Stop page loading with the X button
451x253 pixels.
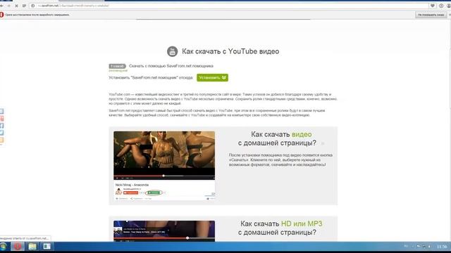pos(16,6)
